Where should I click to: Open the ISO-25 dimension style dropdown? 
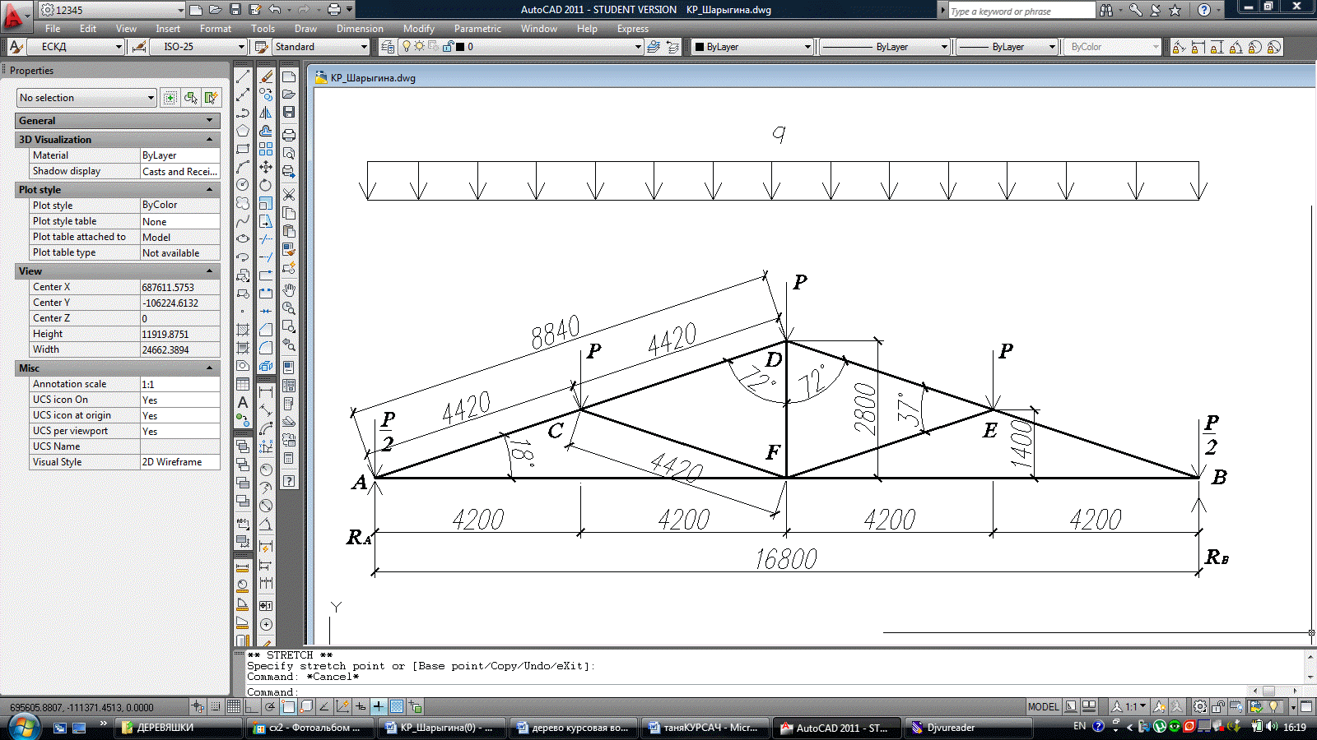[241, 47]
